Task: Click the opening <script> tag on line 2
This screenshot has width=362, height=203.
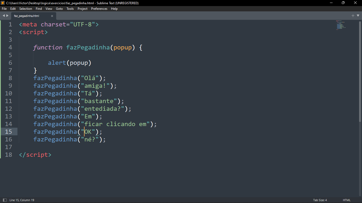Action: coord(33,32)
